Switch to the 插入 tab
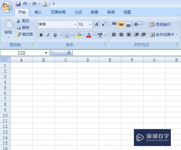Image resolution: width=181 pixels, height=150 pixels. (x=38, y=12)
